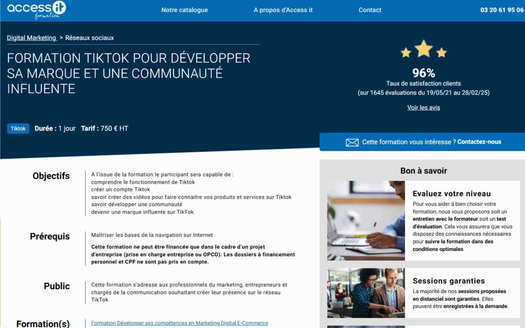Click the bold financing notice paragraph

(193, 254)
